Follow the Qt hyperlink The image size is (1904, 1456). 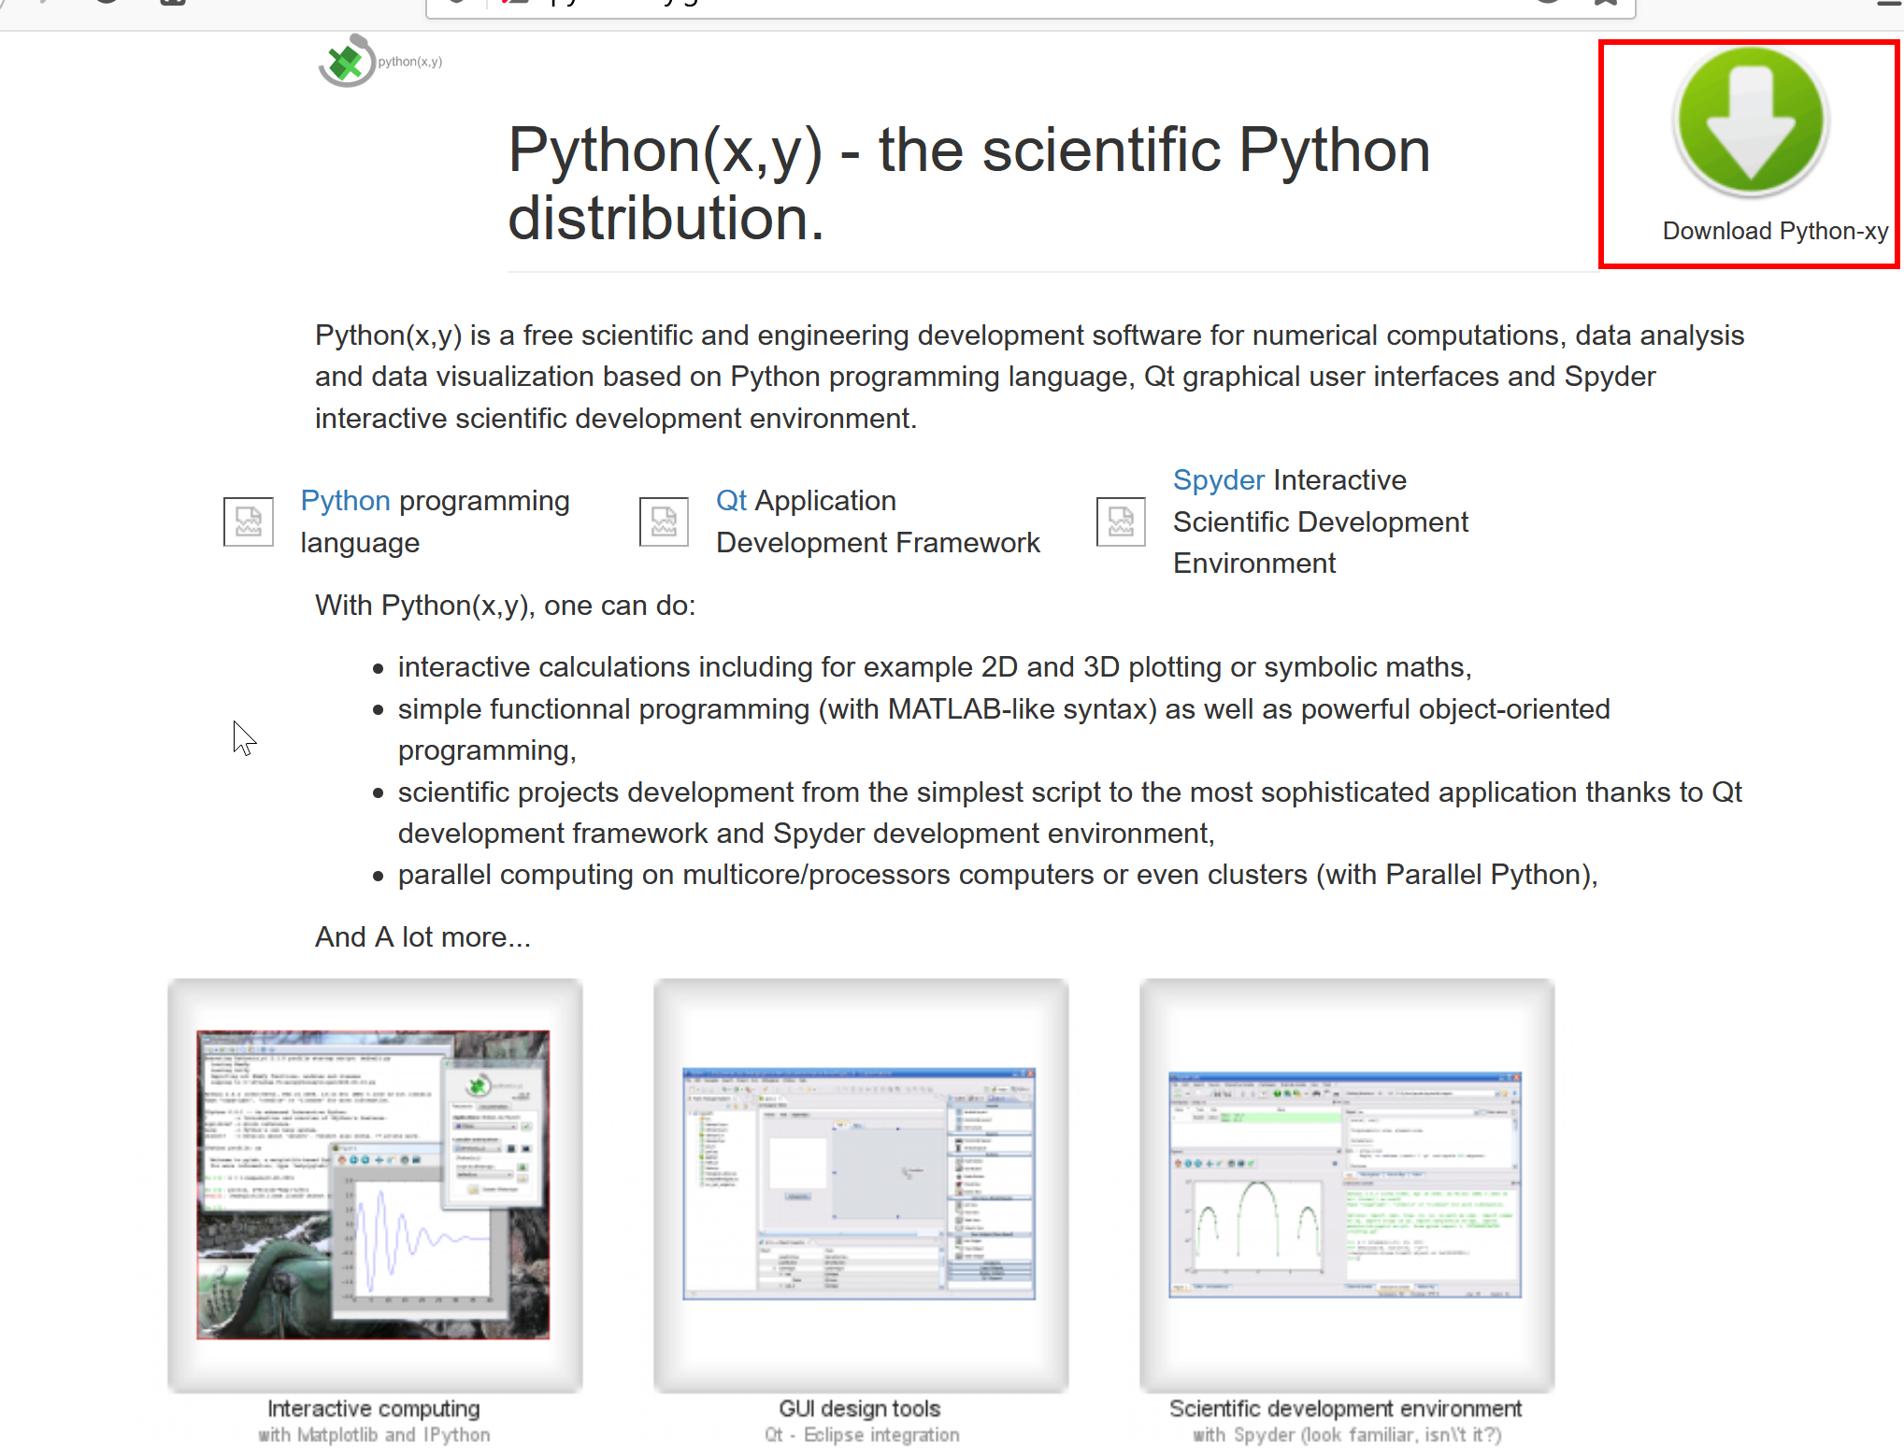(731, 501)
